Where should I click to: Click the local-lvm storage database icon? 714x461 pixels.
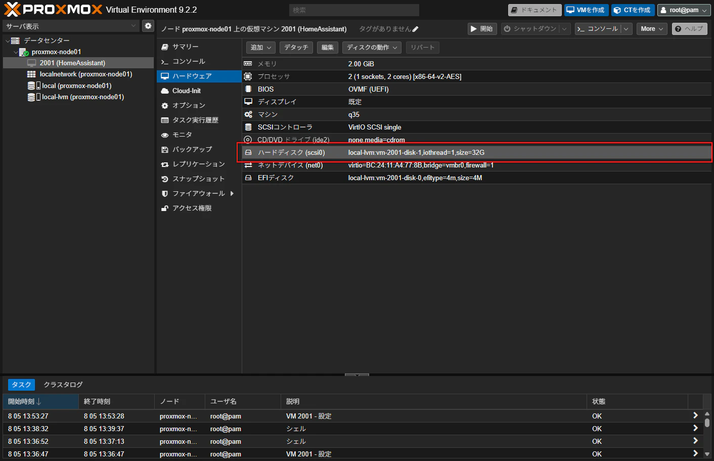point(31,97)
